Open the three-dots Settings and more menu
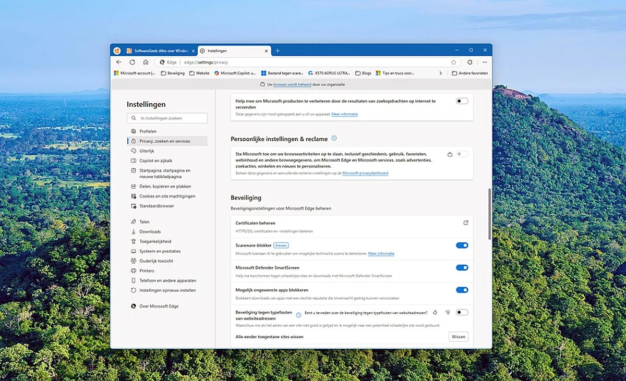Image resolution: width=626 pixels, height=381 pixels. click(485, 62)
